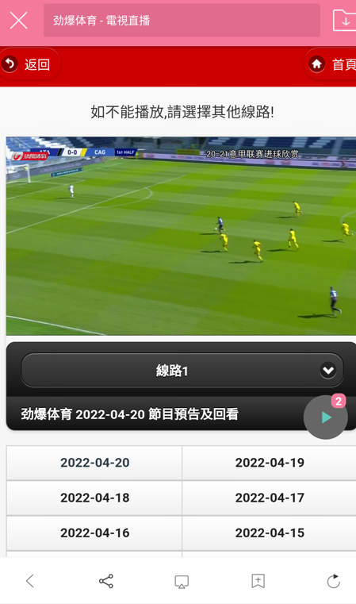Image resolution: width=356 pixels, height=604 pixels.
Task: Tap the download folder icon
Action: tap(344, 21)
